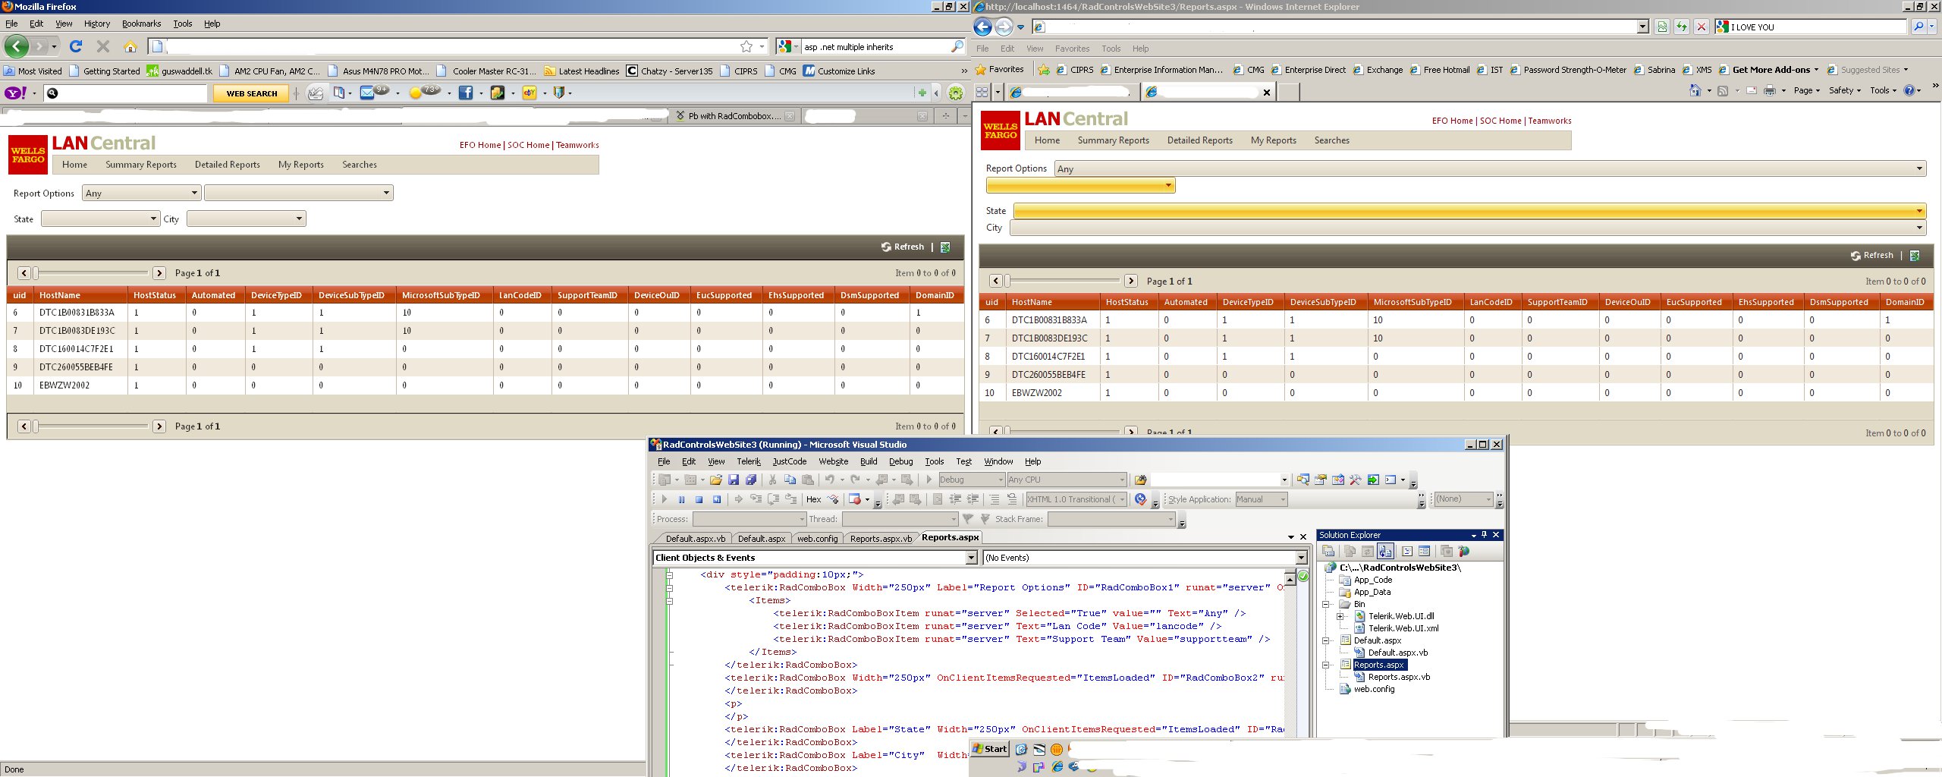Toggle Hex display in the Visual Studio debug toolbar
This screenshot has height=777, width=1942.
(x=813, y=499)
